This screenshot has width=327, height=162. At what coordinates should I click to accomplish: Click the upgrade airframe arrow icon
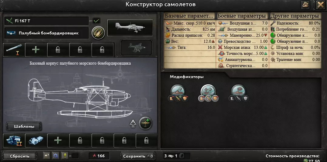(x=133, y=124)
